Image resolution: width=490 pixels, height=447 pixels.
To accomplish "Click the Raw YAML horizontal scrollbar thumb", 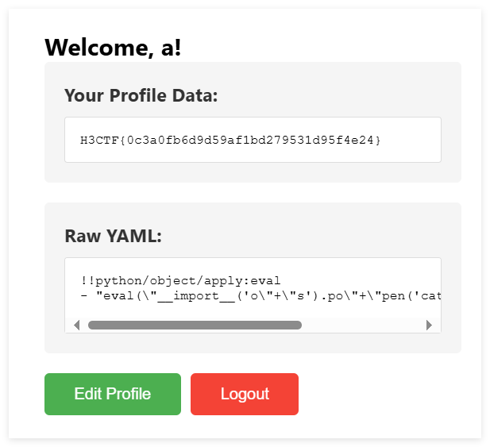I will tap(195, 325).
